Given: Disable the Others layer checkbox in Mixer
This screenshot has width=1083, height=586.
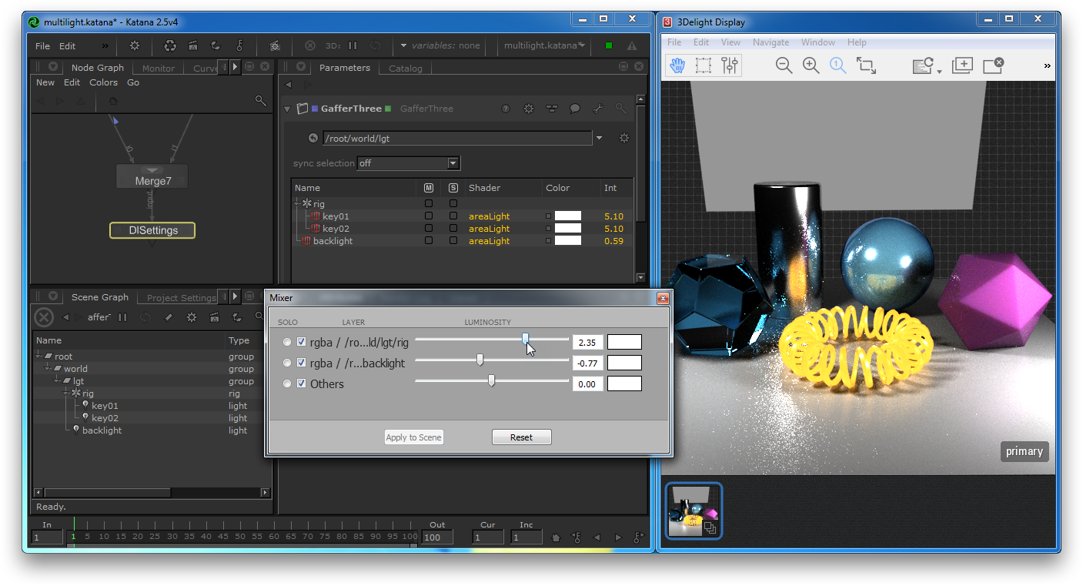Looking at the screenshot, I should [301, 383].
